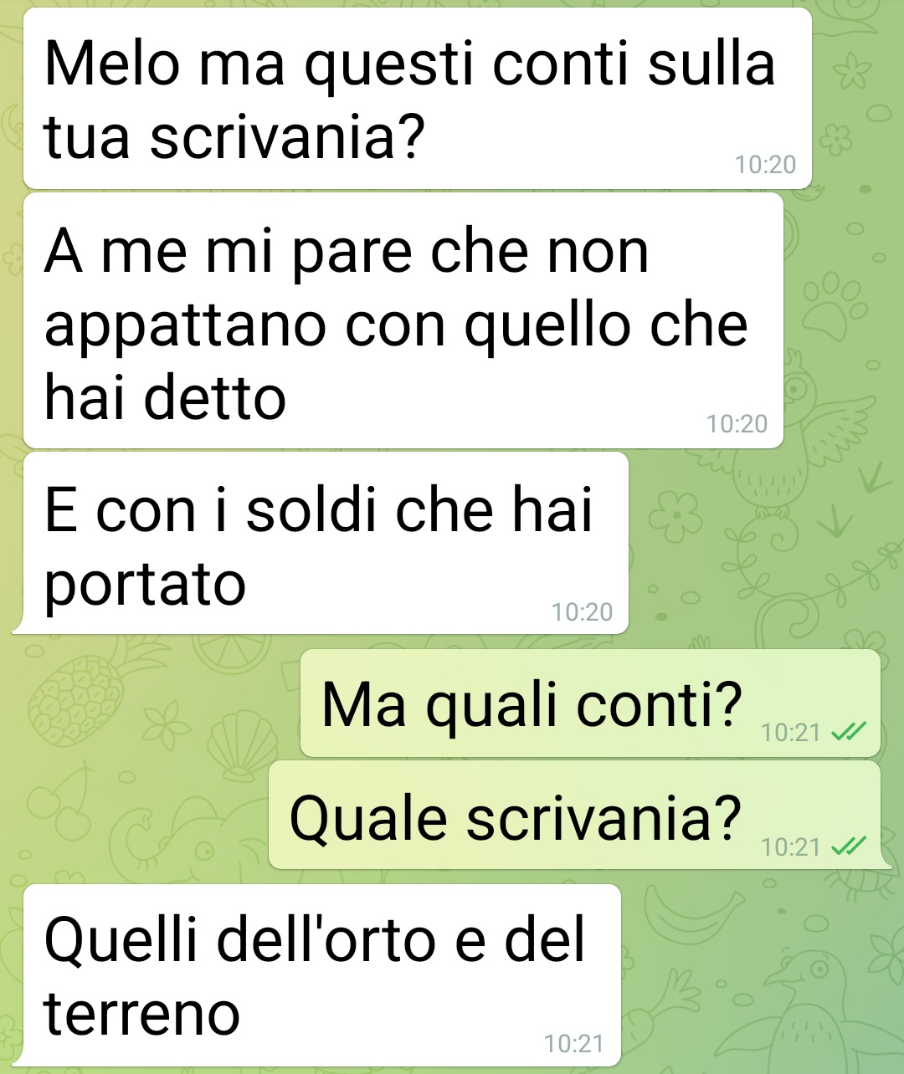
Task: Click the 10:21 timestamp beside 'Quale scrivania?'
Action: point(791,847)
